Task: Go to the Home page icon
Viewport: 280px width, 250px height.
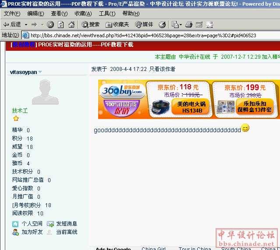Action: (x=71, y=25)
